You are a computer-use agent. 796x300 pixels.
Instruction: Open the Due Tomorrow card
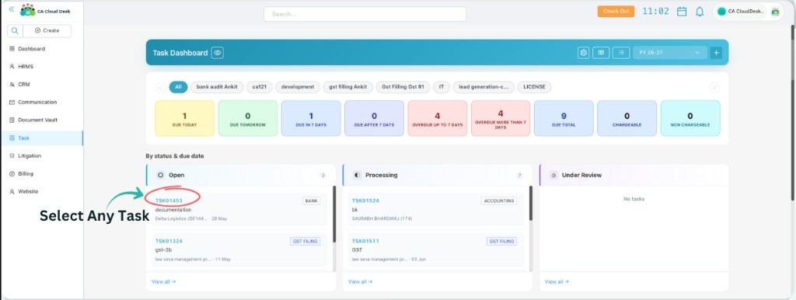tap(248, 118)
